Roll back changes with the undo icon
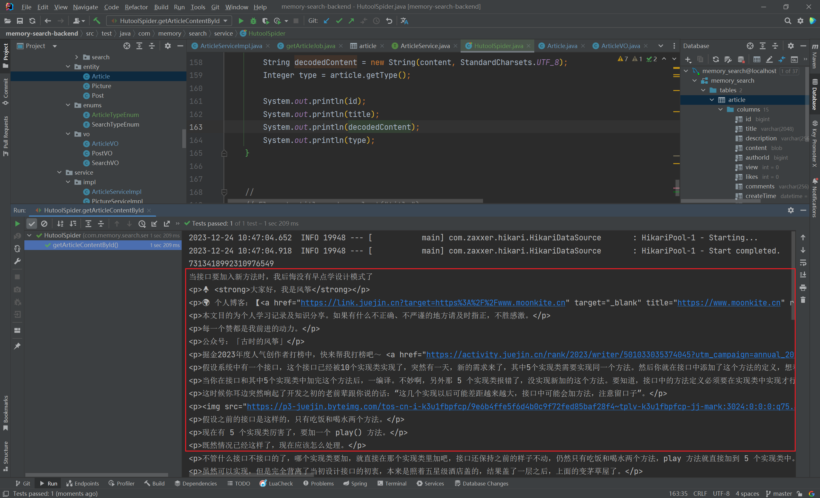 coord(389,21)
